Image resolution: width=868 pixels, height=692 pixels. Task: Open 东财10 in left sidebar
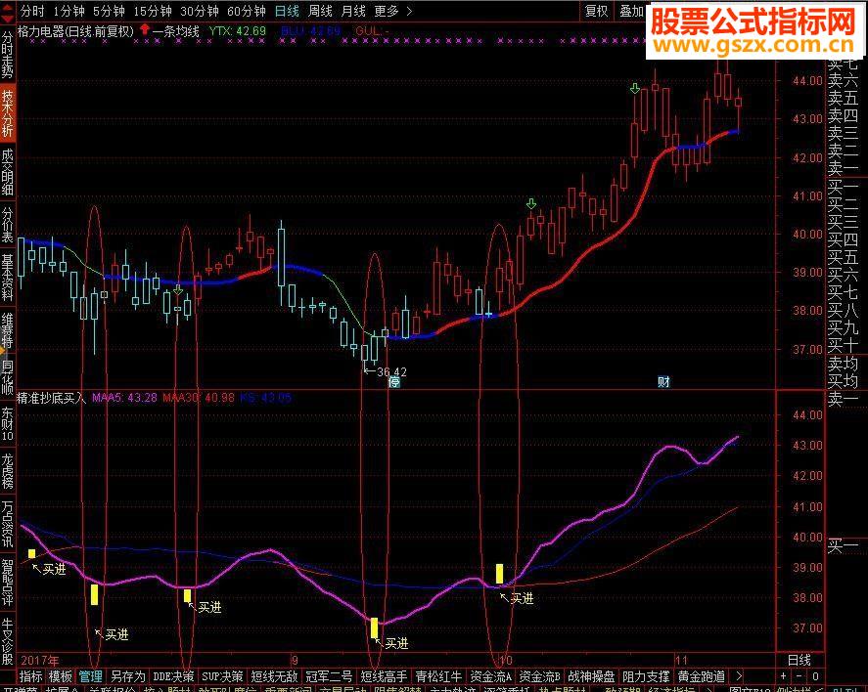pos(7,424)
